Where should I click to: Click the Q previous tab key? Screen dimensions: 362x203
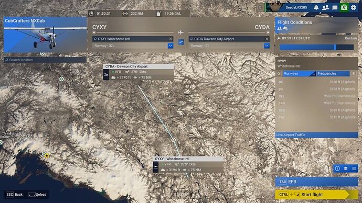coord(279,74)
